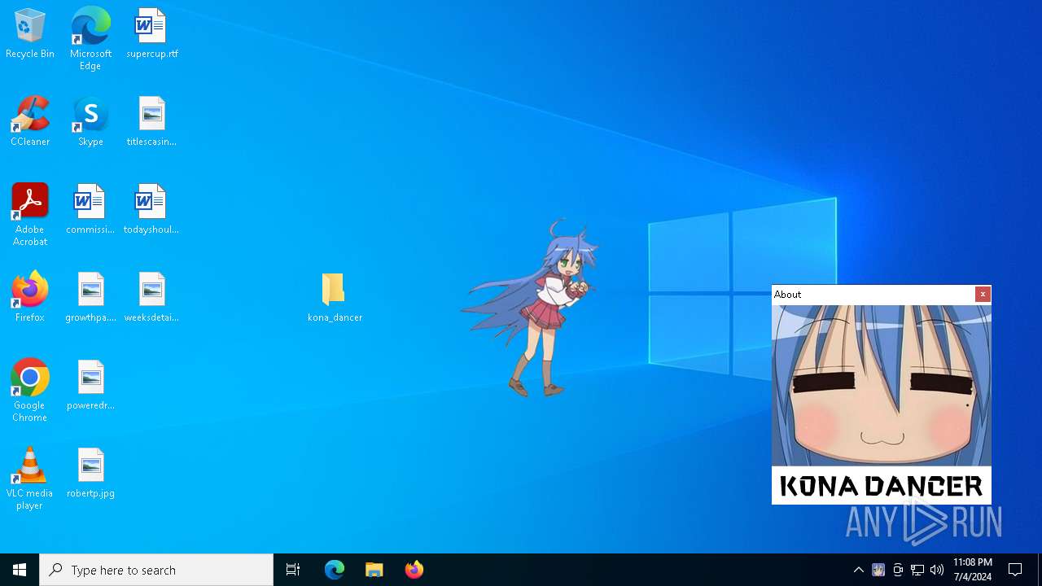Image resolution: width=1042 pixels, height=586 pixels.
Task: Select the robertp.jpg image file
Action: [x=90, y=474]
